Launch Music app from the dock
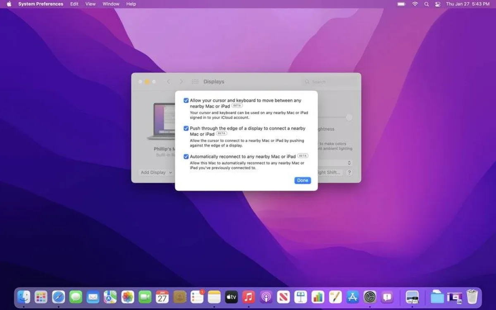The width and height of the screenshot is (496, 310). 248,296
